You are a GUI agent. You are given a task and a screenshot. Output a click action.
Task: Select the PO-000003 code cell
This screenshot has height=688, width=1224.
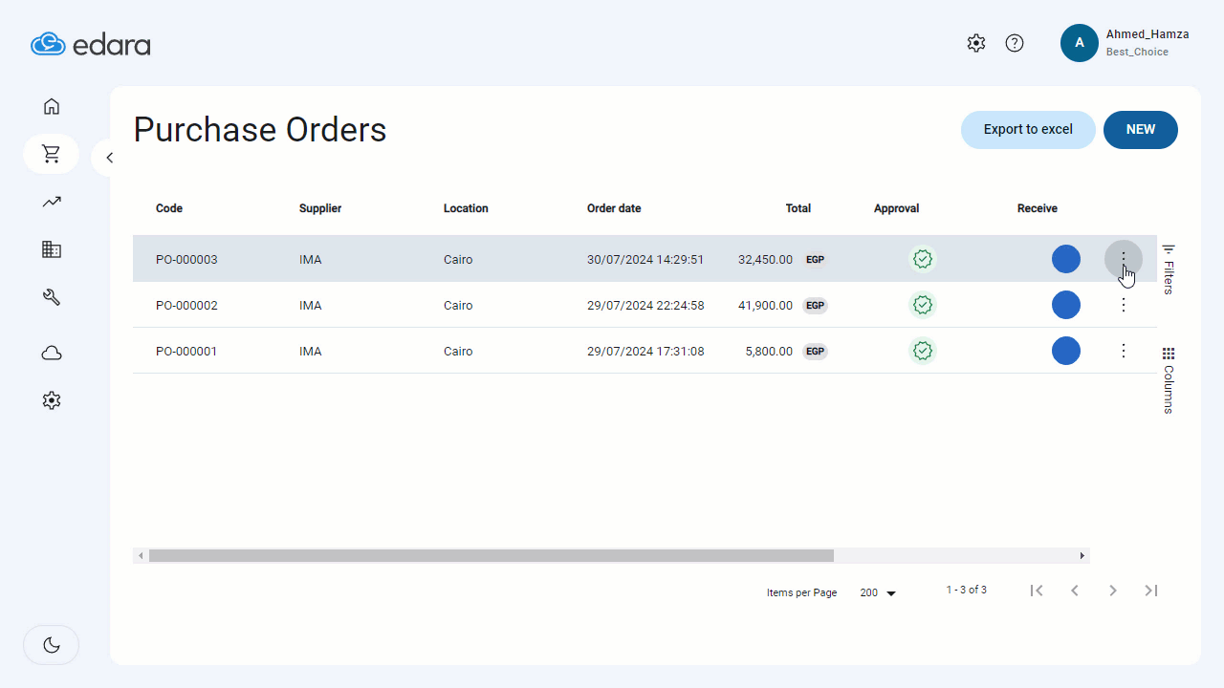coord(186,259)
